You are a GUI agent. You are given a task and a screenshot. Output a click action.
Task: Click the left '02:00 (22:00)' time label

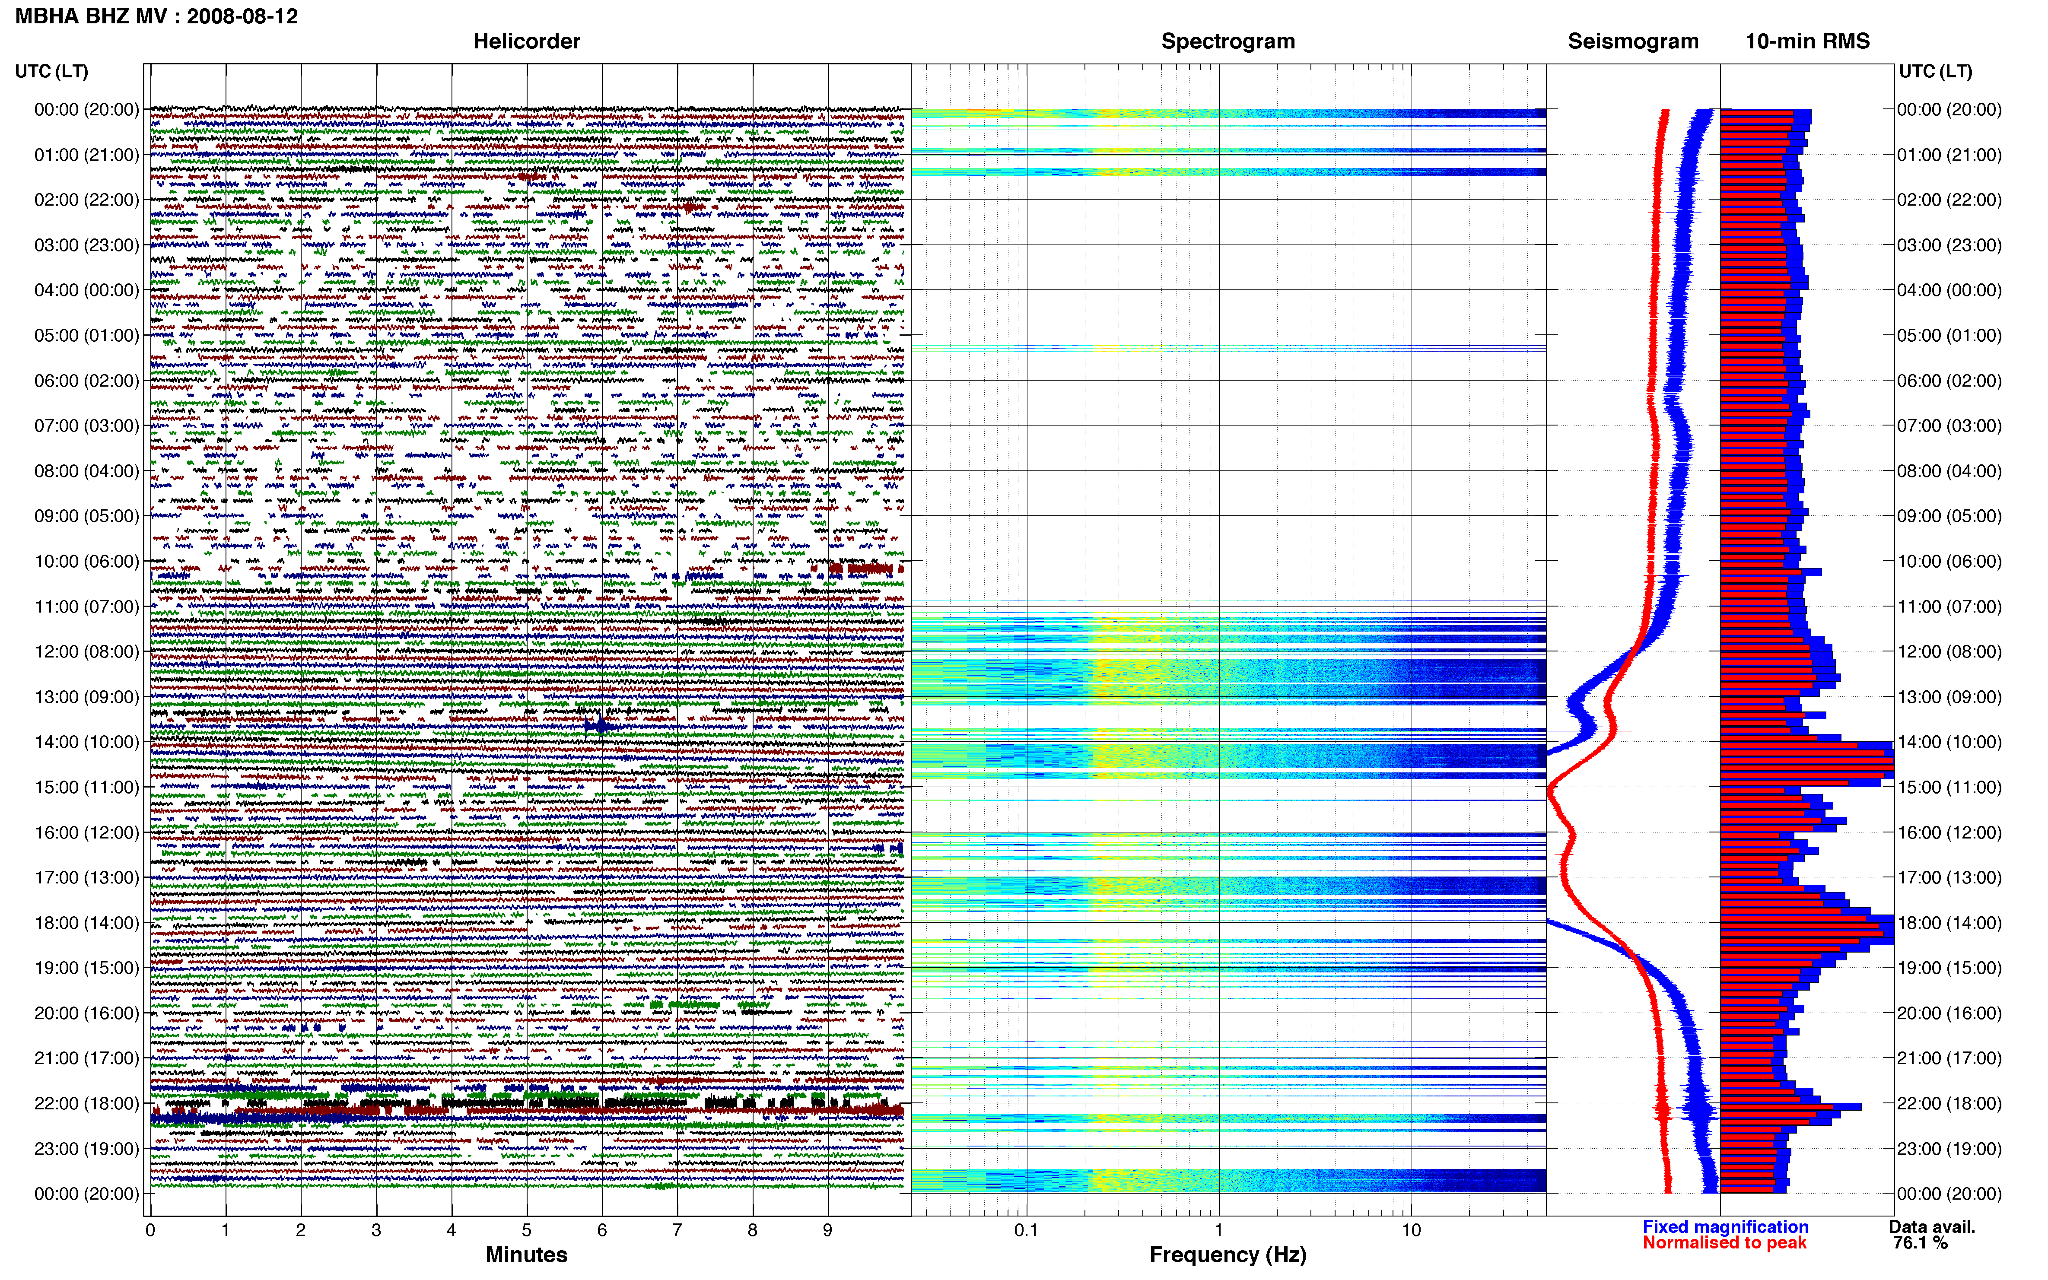86,200
